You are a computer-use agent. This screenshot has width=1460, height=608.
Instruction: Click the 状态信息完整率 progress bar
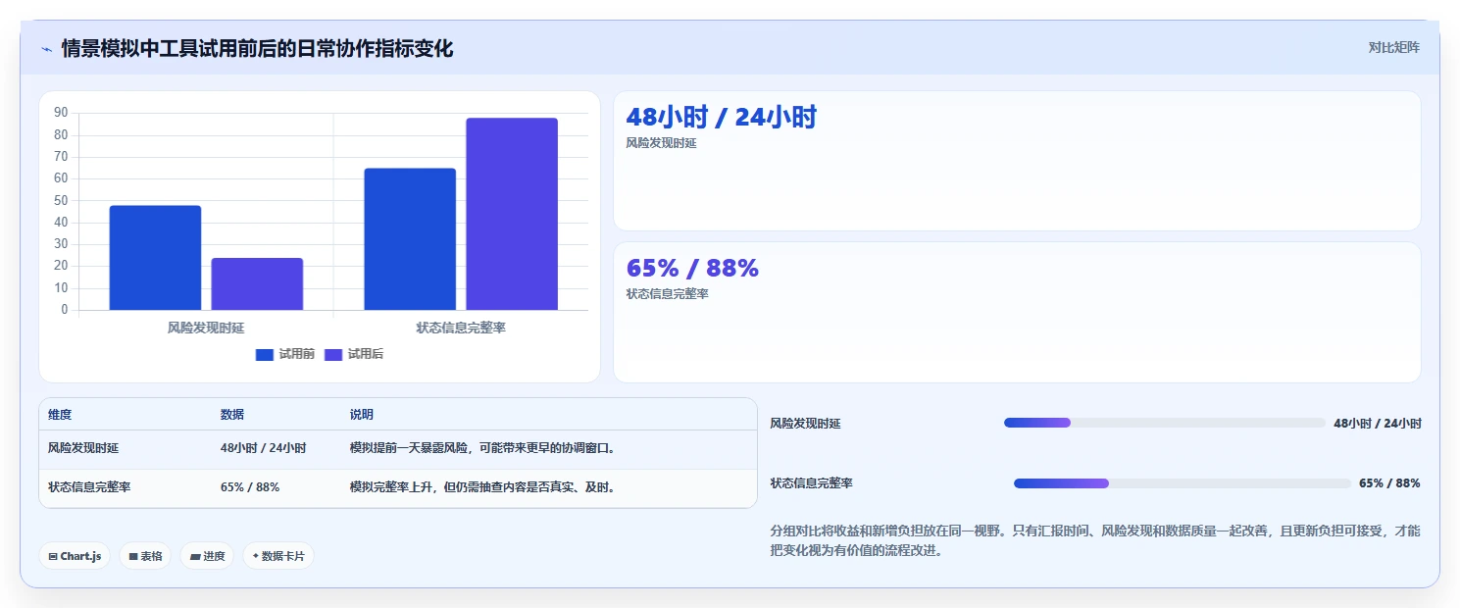tap(1182, 483)
